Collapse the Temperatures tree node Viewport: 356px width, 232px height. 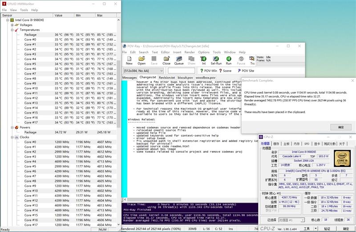pos(12,30)
